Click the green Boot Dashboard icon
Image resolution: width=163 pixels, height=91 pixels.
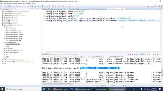click(33, 6)
